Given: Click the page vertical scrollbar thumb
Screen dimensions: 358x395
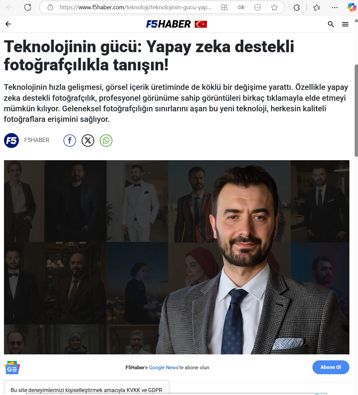Looking at the screenshot, I should pos(356,111).
